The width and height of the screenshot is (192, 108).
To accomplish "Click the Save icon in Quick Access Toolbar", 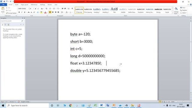I will pyautogui.click(x=4, y=1).
